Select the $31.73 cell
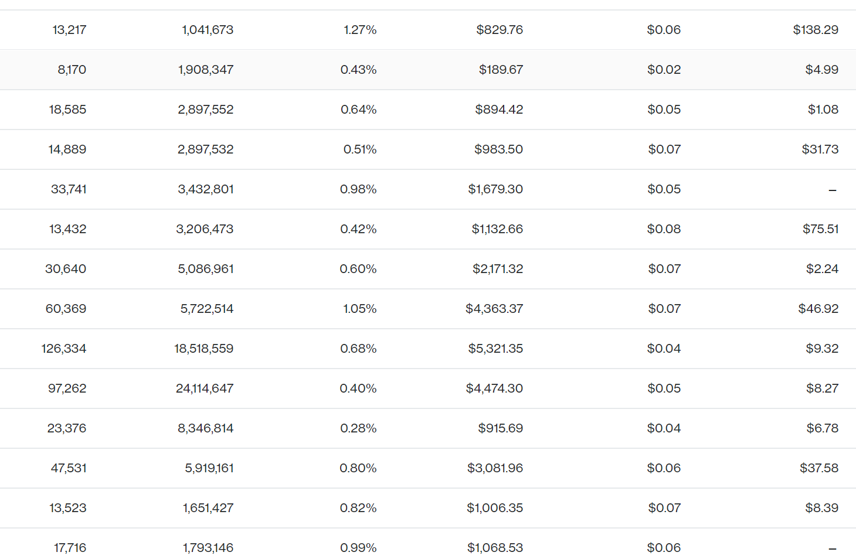The height and width of the screenshot is (559, 856). 820,149
